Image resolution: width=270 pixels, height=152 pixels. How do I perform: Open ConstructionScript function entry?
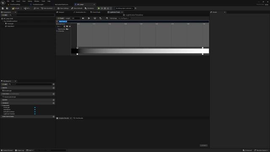click(x=9, y=97)
